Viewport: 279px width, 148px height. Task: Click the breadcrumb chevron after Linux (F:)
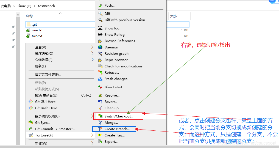pos(35,6)
